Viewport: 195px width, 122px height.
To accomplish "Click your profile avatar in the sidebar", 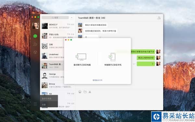I will coord(35,26).
